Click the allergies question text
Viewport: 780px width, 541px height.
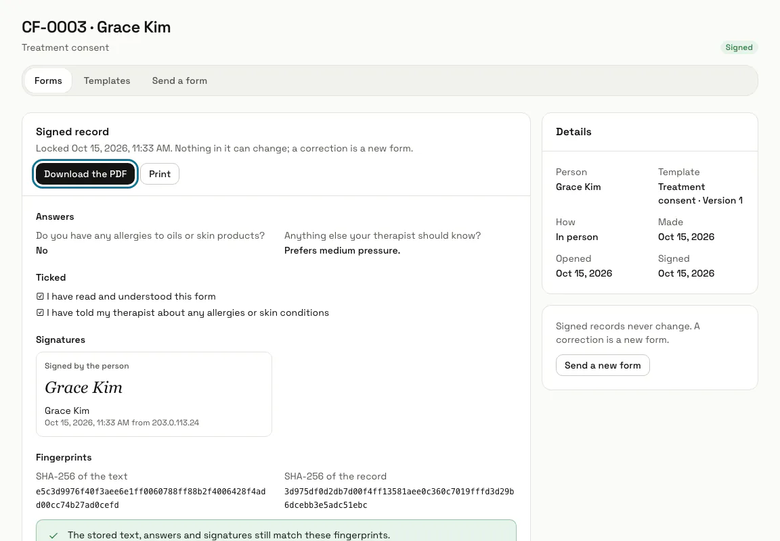150,235
